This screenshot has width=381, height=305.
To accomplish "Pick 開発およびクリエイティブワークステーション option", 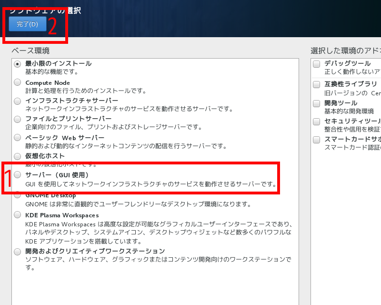I will click(x=18, y=251).
